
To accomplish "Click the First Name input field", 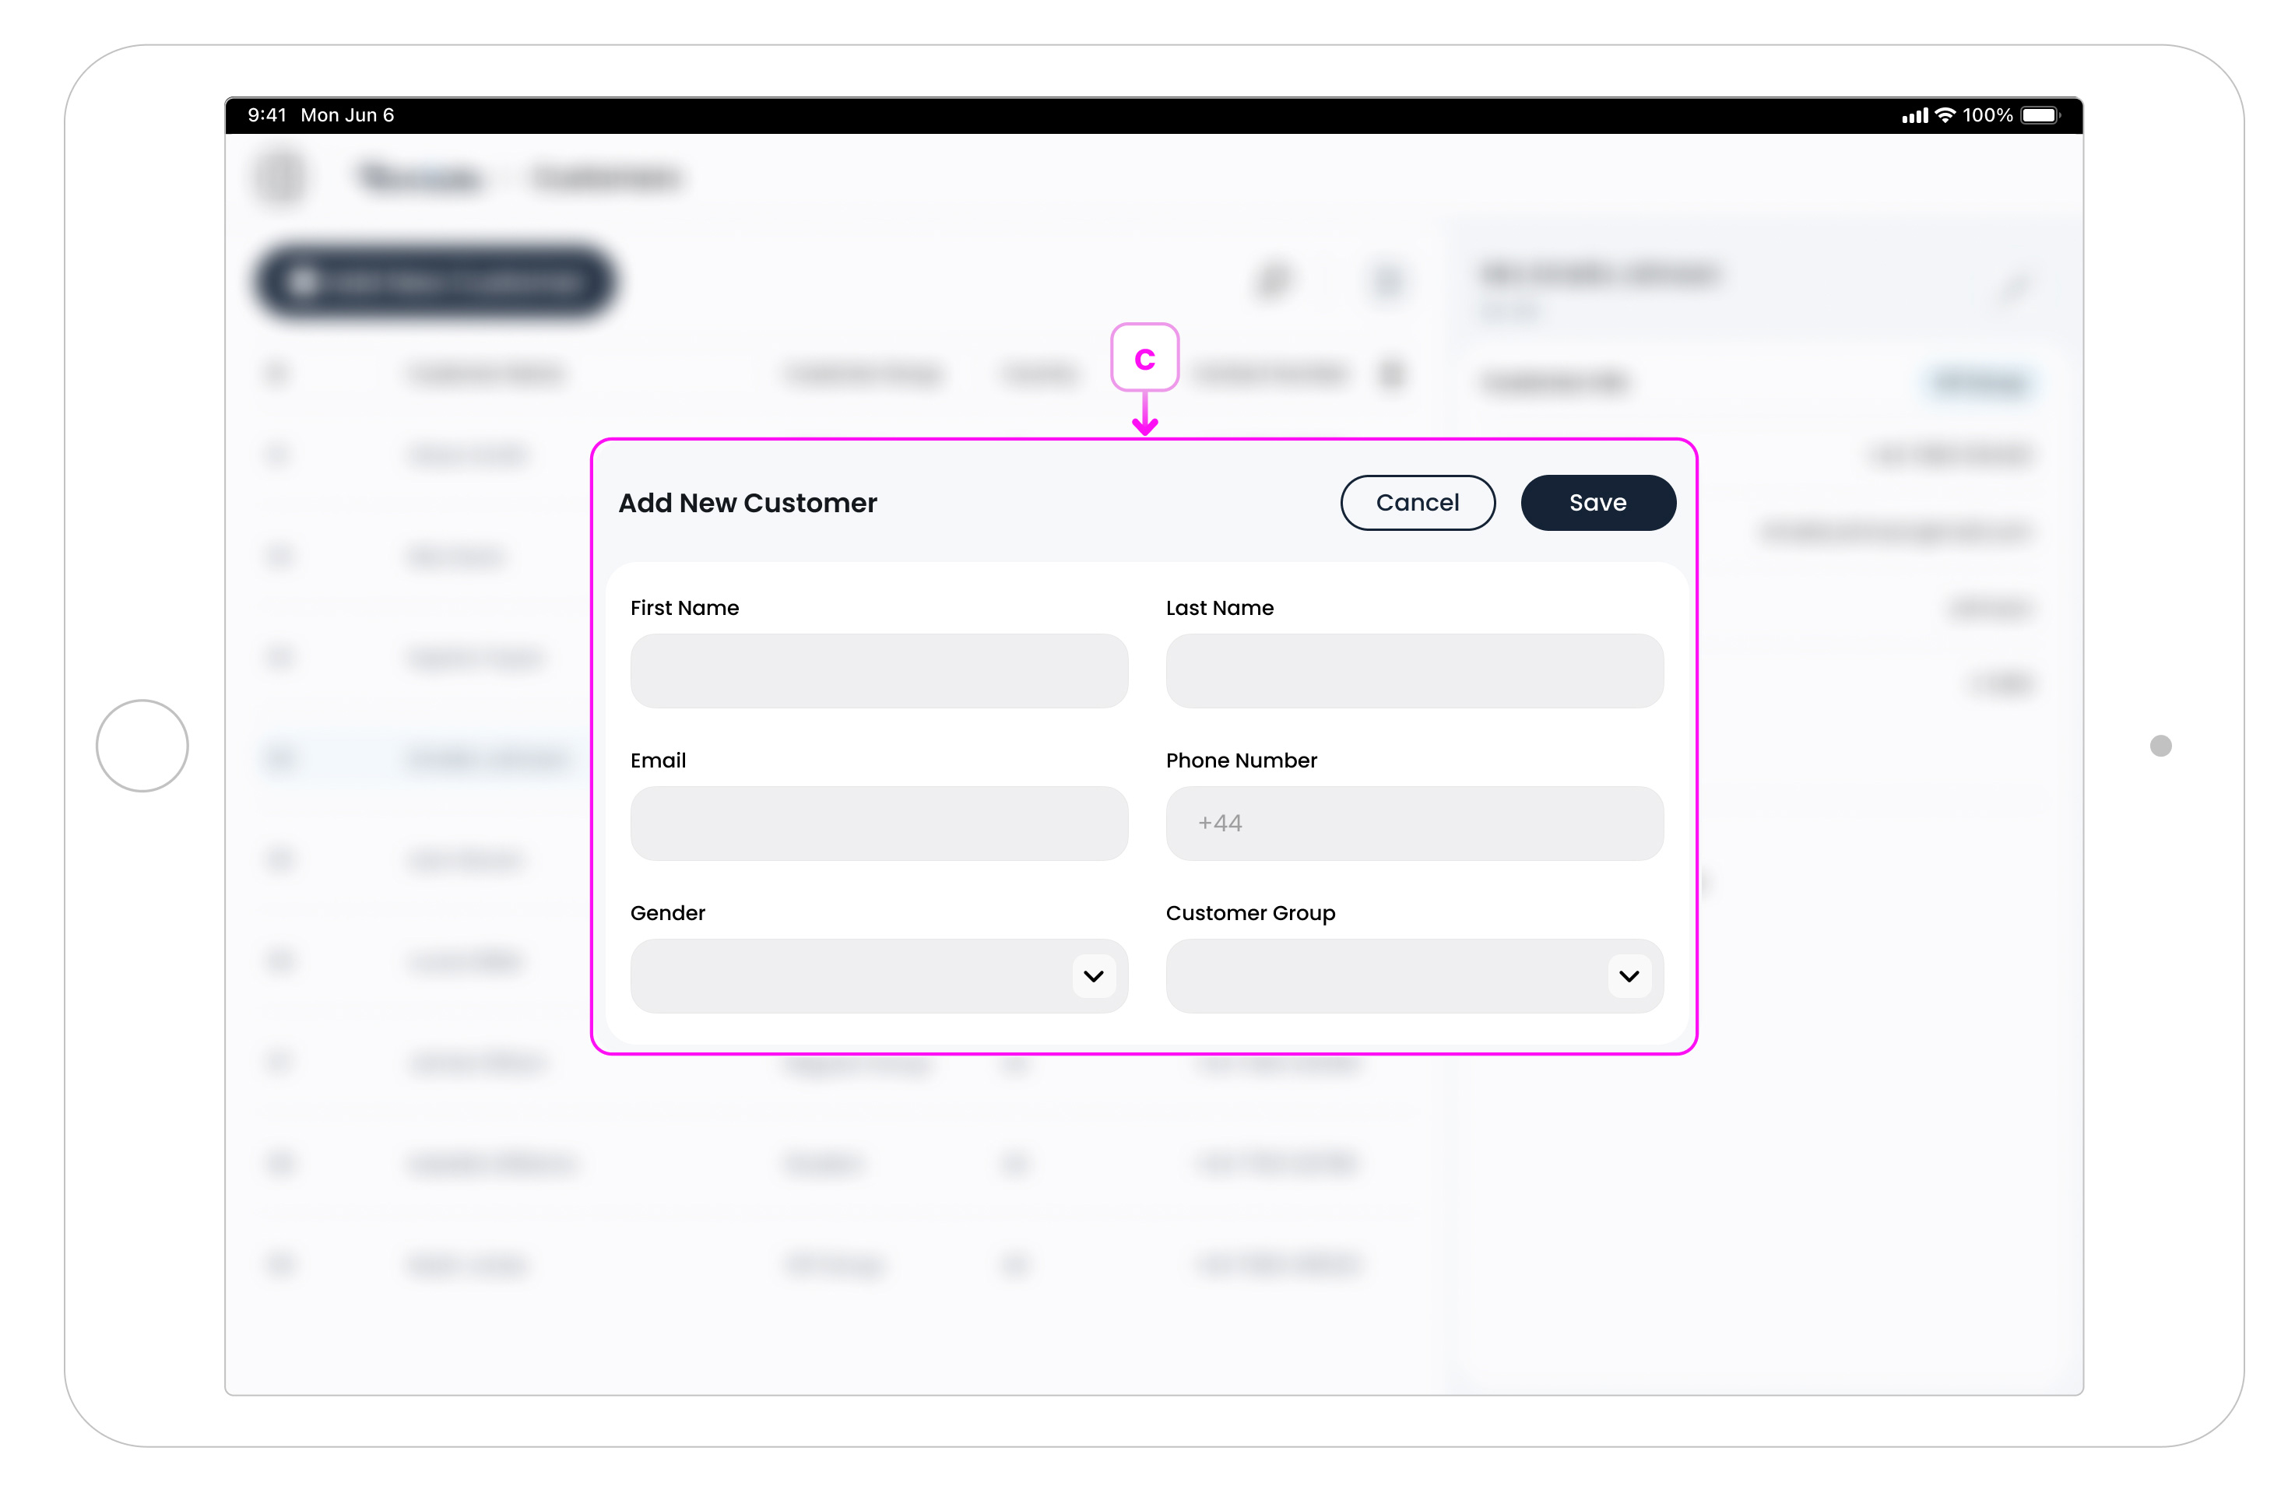I will (878, 670).
